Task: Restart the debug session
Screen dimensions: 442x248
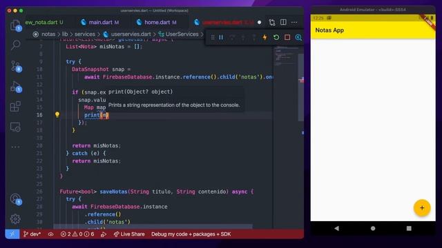Action: pyautogui.click(x=276, y=37)
